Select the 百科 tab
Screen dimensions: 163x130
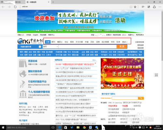click(x=92, y=42)
